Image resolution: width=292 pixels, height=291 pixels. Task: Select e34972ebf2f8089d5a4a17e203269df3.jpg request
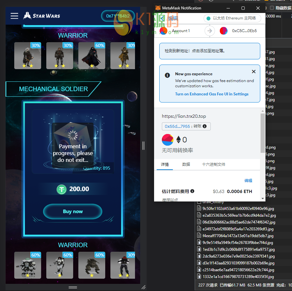[238, 229]
